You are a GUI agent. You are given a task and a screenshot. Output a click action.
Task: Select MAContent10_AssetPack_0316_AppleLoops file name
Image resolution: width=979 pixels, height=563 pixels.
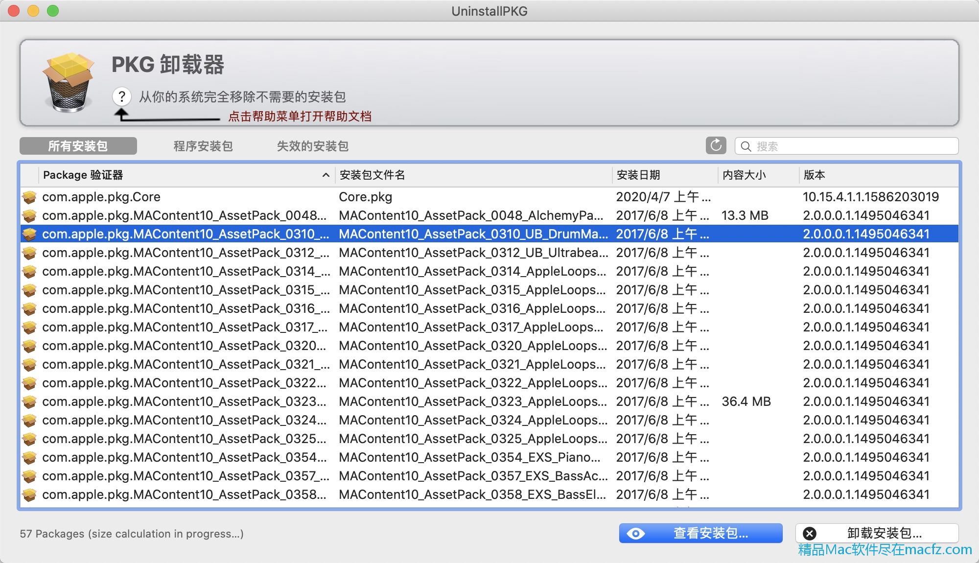[472, 308]
